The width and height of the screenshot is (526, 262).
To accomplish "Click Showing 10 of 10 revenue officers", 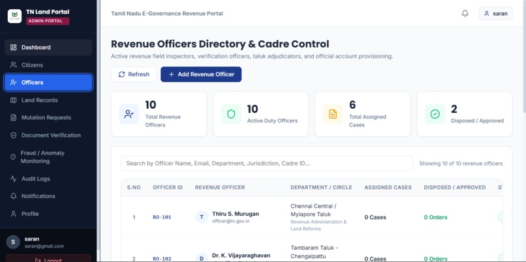I will coord(461,164).
